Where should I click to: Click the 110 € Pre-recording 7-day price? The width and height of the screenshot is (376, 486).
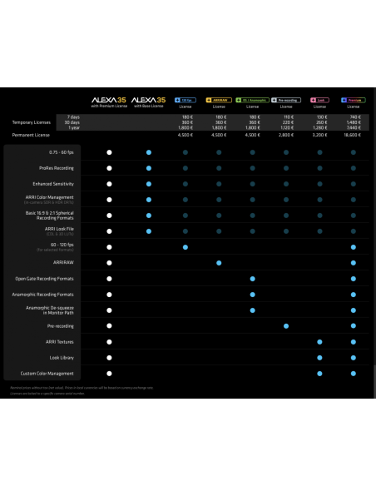click(x=289, y=117)
